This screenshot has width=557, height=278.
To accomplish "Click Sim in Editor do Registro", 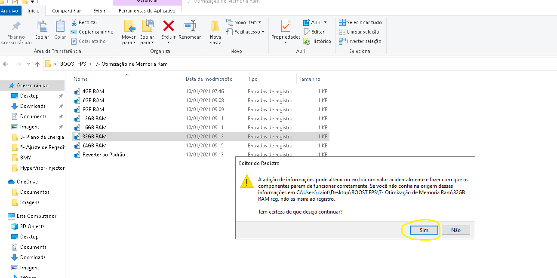I will click(424, 230).
